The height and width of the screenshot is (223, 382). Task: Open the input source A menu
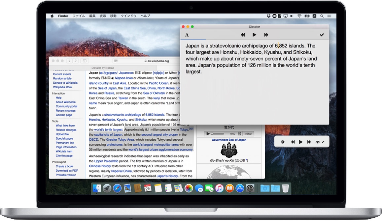tap(315, 16)
